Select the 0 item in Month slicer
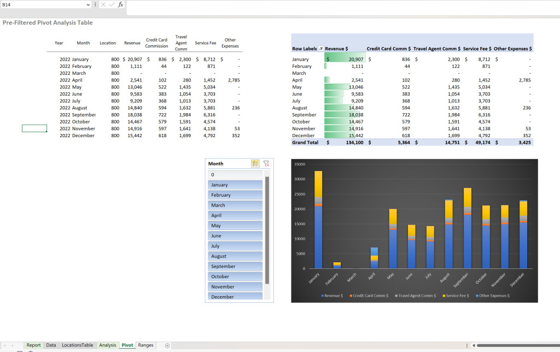This screenshot has height=352, width=560. (x=235, y=174)
